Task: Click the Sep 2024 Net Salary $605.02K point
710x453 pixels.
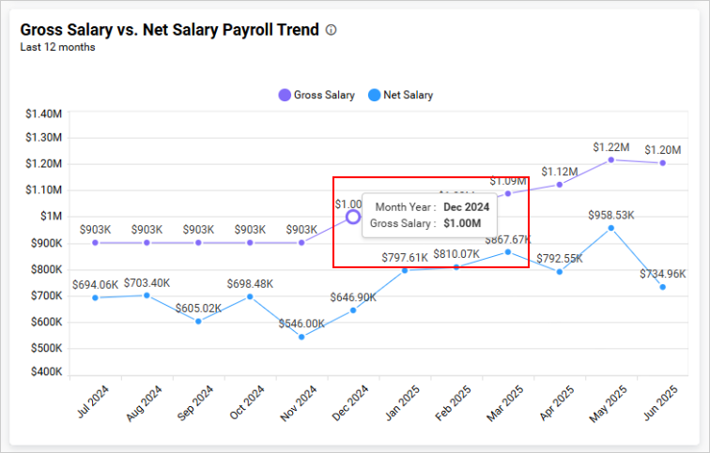Action: (x=198, y=322)
